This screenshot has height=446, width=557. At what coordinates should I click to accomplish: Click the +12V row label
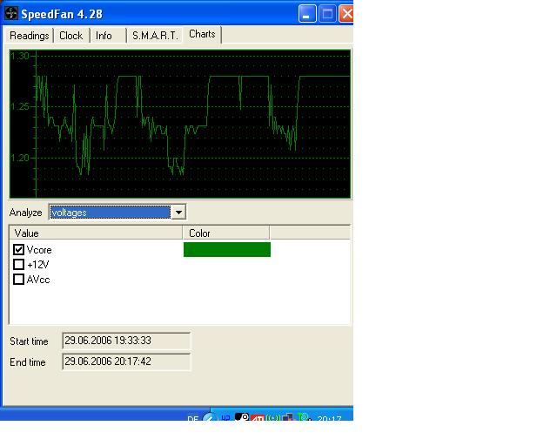38,265
